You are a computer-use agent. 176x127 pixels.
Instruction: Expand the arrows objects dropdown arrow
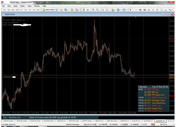(x=172, y=10)
